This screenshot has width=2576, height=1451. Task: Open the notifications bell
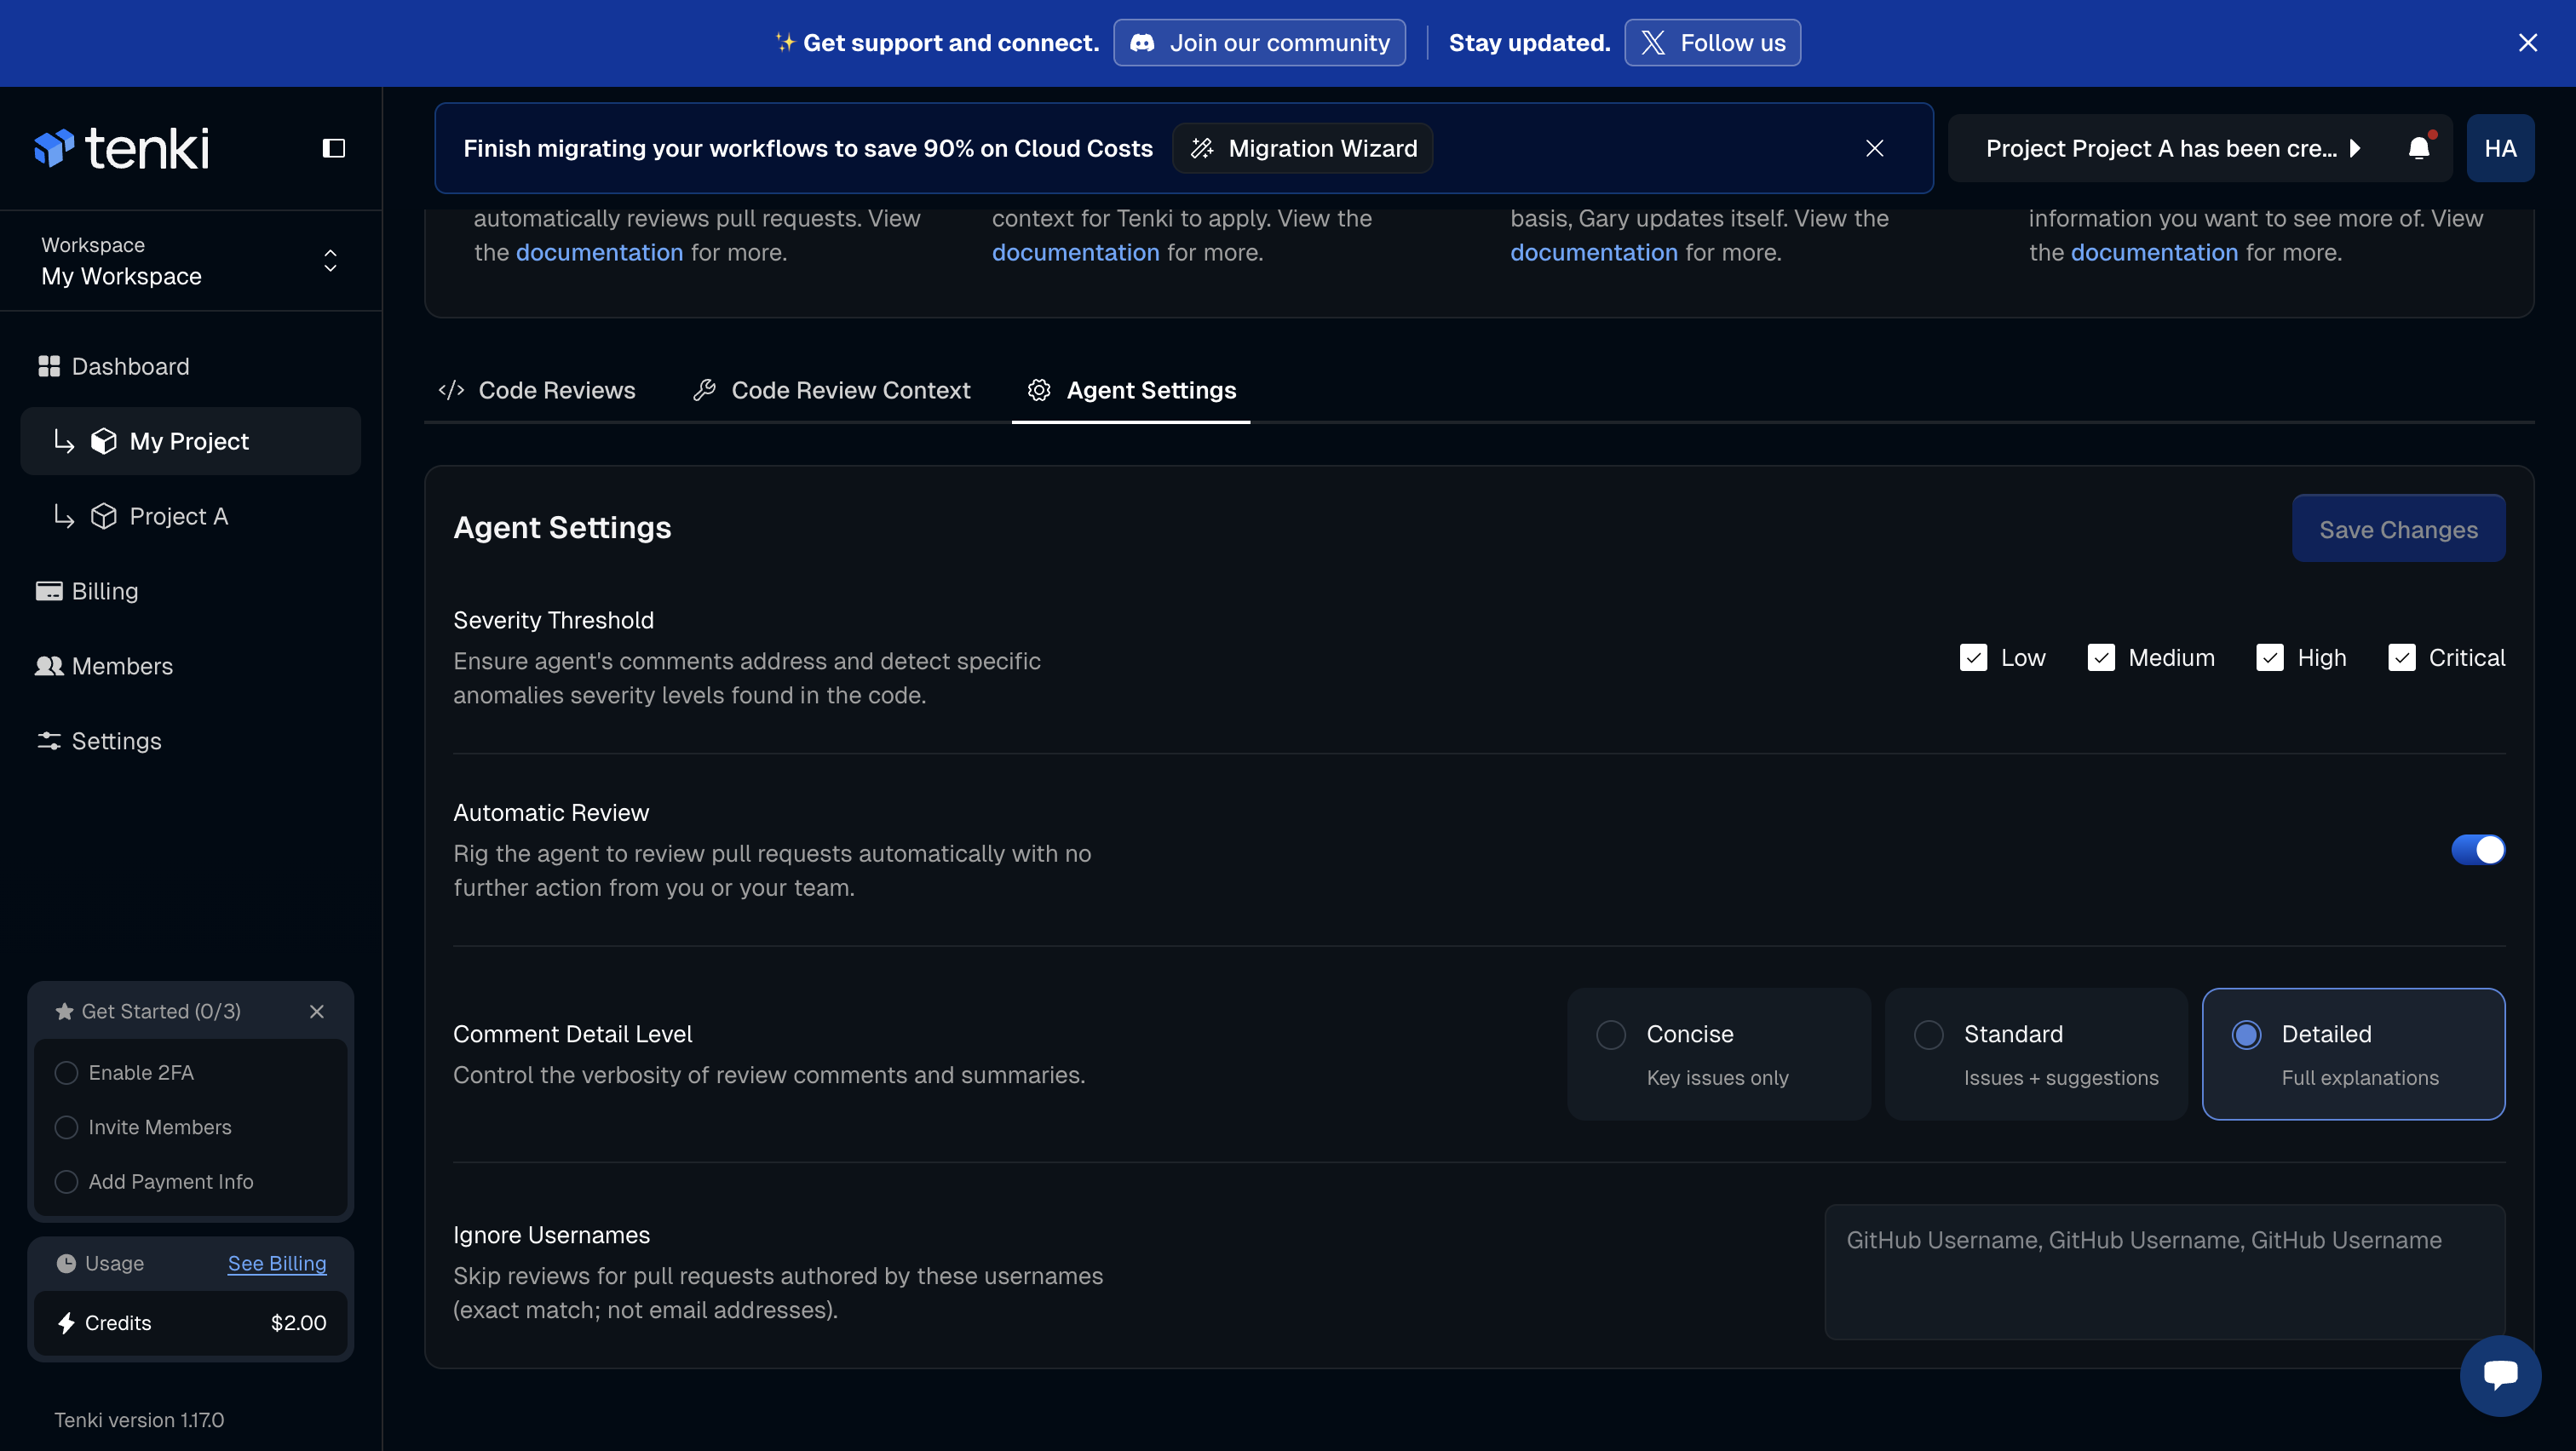click(2418, 148)
